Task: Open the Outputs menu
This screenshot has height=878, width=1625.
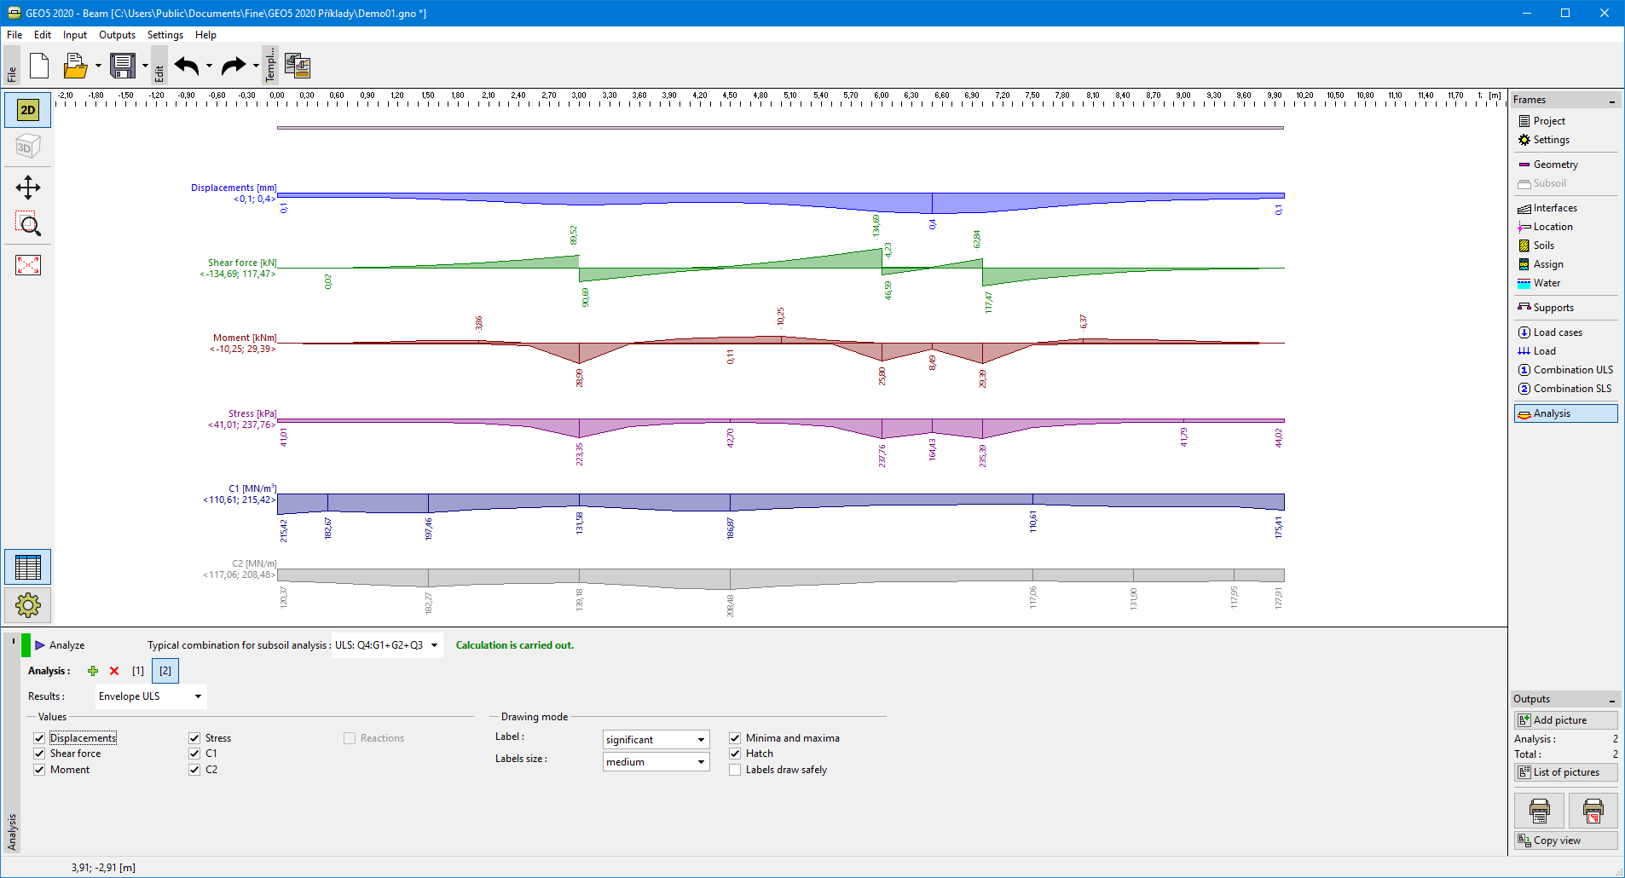Action: 117,35
